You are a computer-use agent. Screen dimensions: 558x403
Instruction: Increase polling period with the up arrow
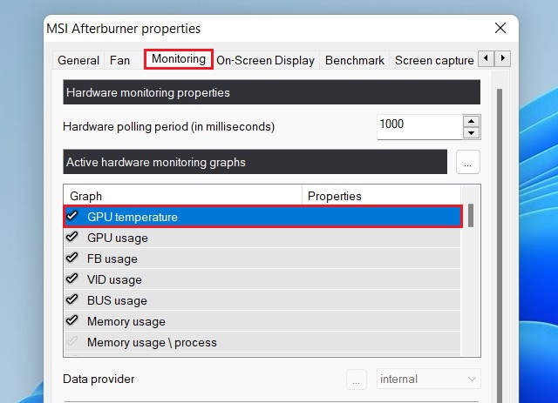point(472,121)
